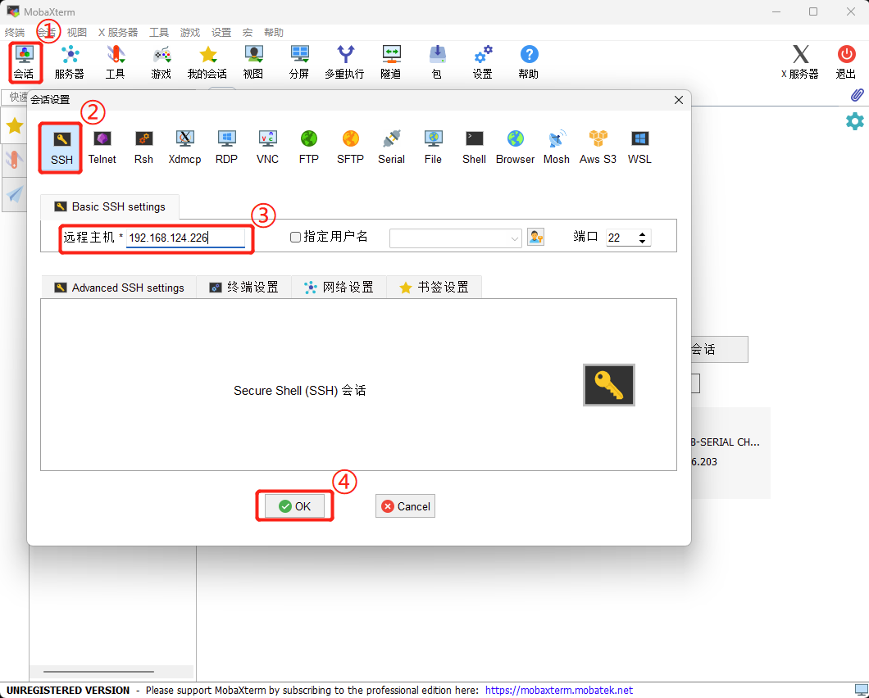Open the 网络设置 tab

tap(339, 288)
